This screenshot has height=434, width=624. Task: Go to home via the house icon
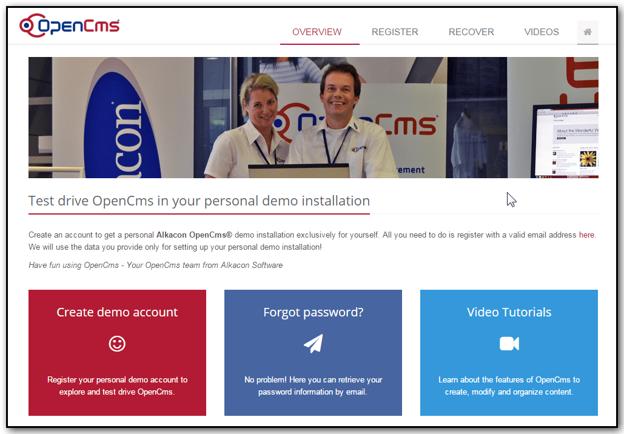(x=587, y=32)
